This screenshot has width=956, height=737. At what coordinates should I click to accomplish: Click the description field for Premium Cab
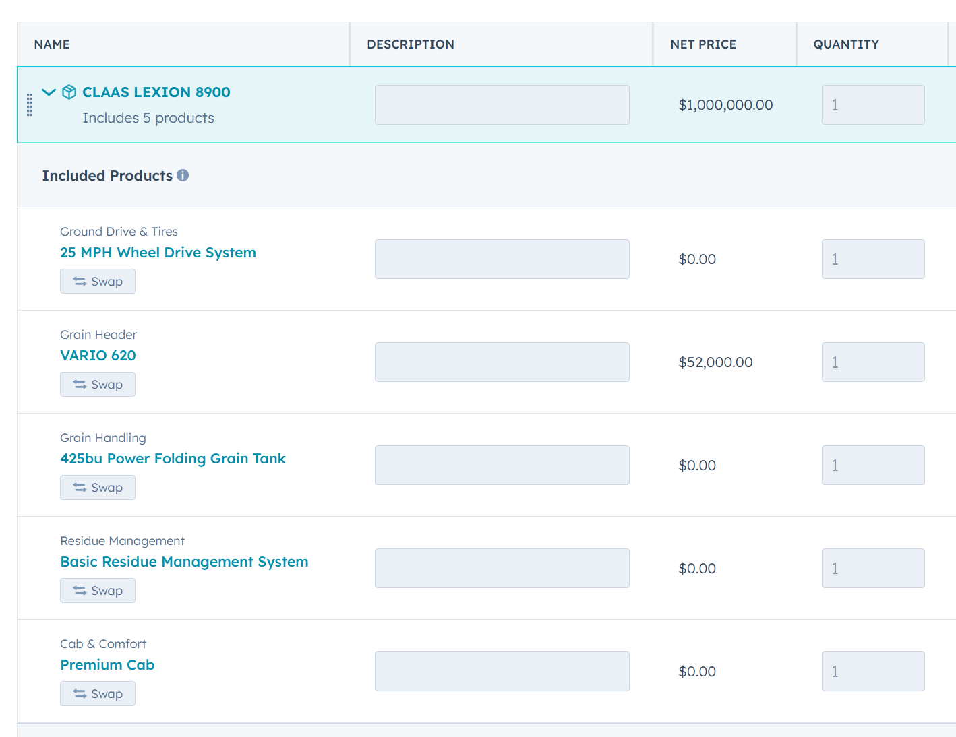[502, 671]
